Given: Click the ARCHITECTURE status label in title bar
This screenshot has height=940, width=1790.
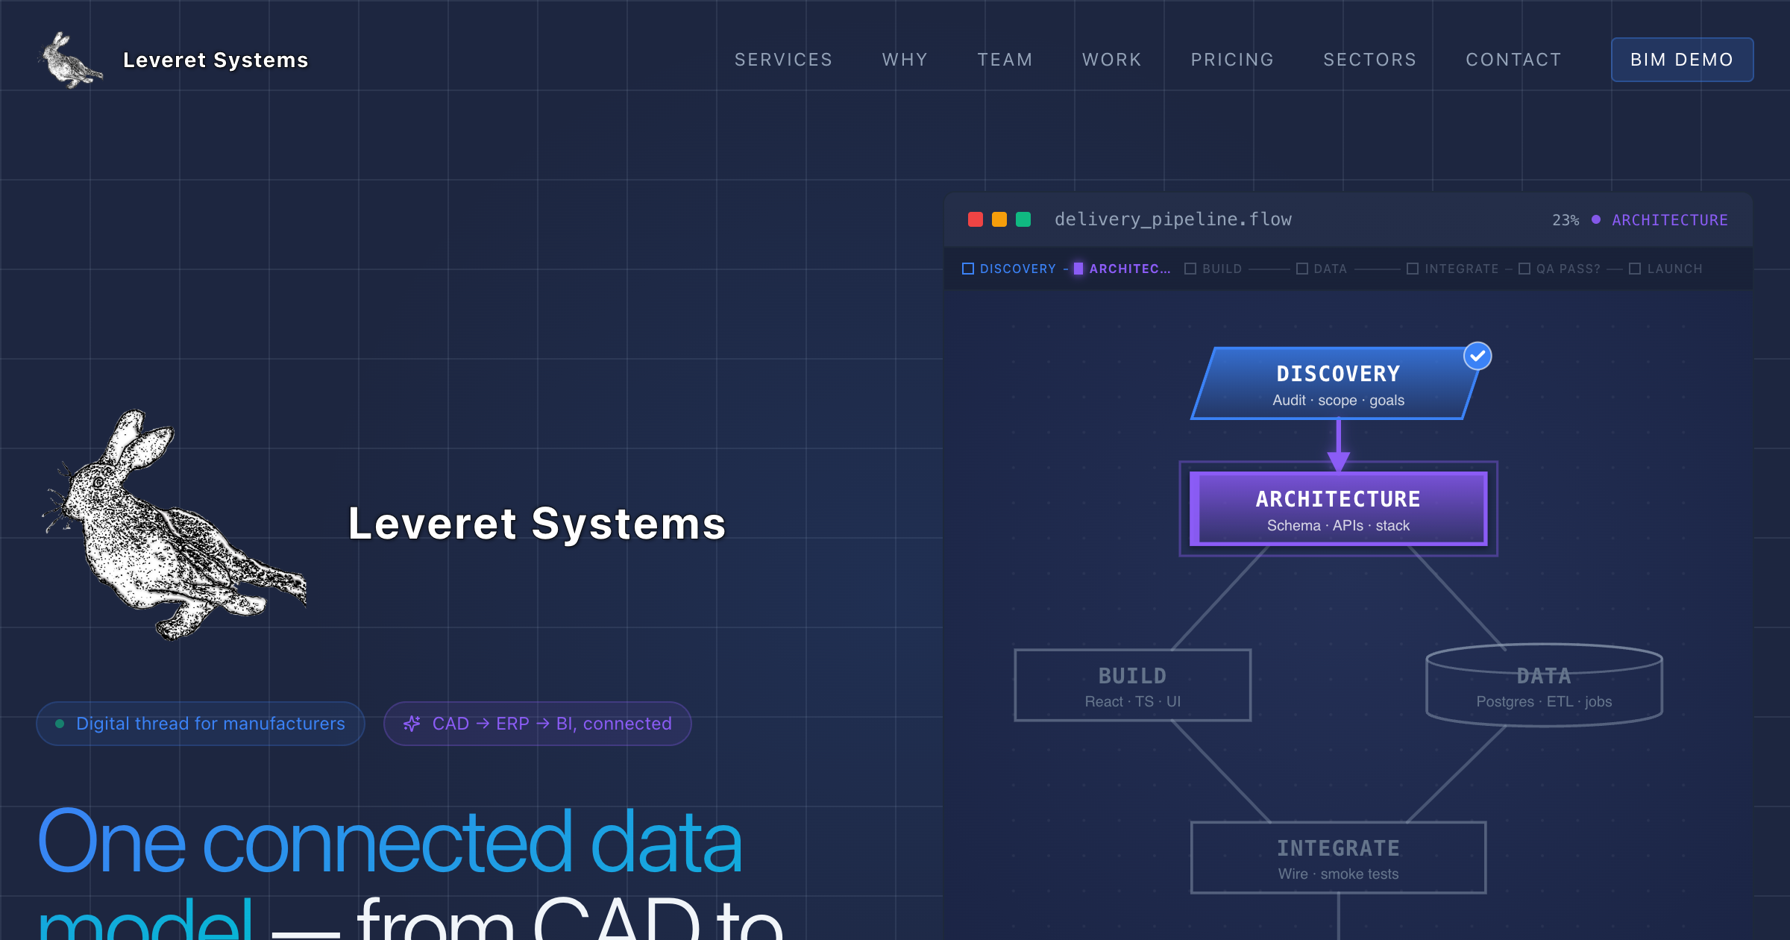Looking at the screenshot, I should click(x=1670, y=220).
